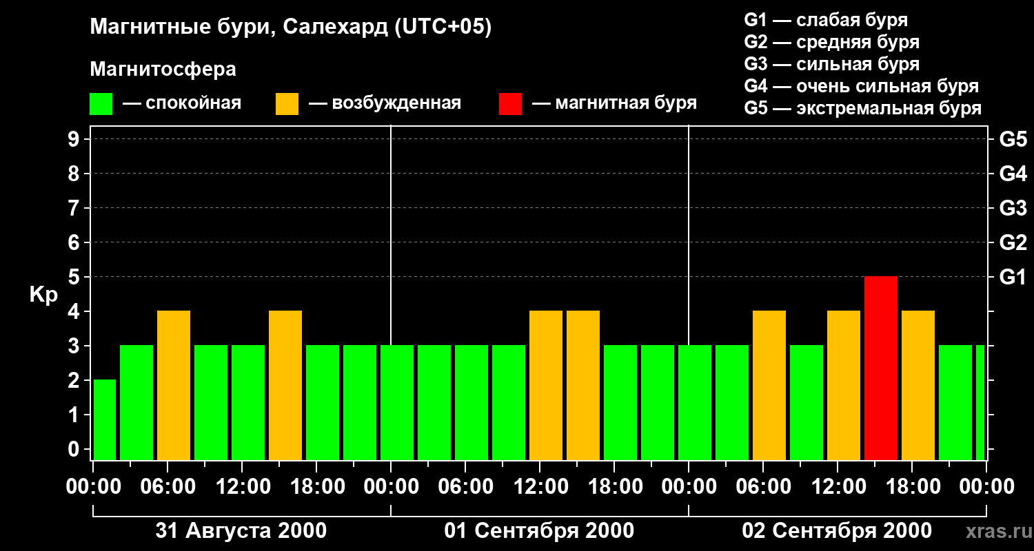This screenshot has height=551, width=1034.
Task: Click the '3' value on the Kp axis
Action: pyautogui.click(x=75, y=346)
